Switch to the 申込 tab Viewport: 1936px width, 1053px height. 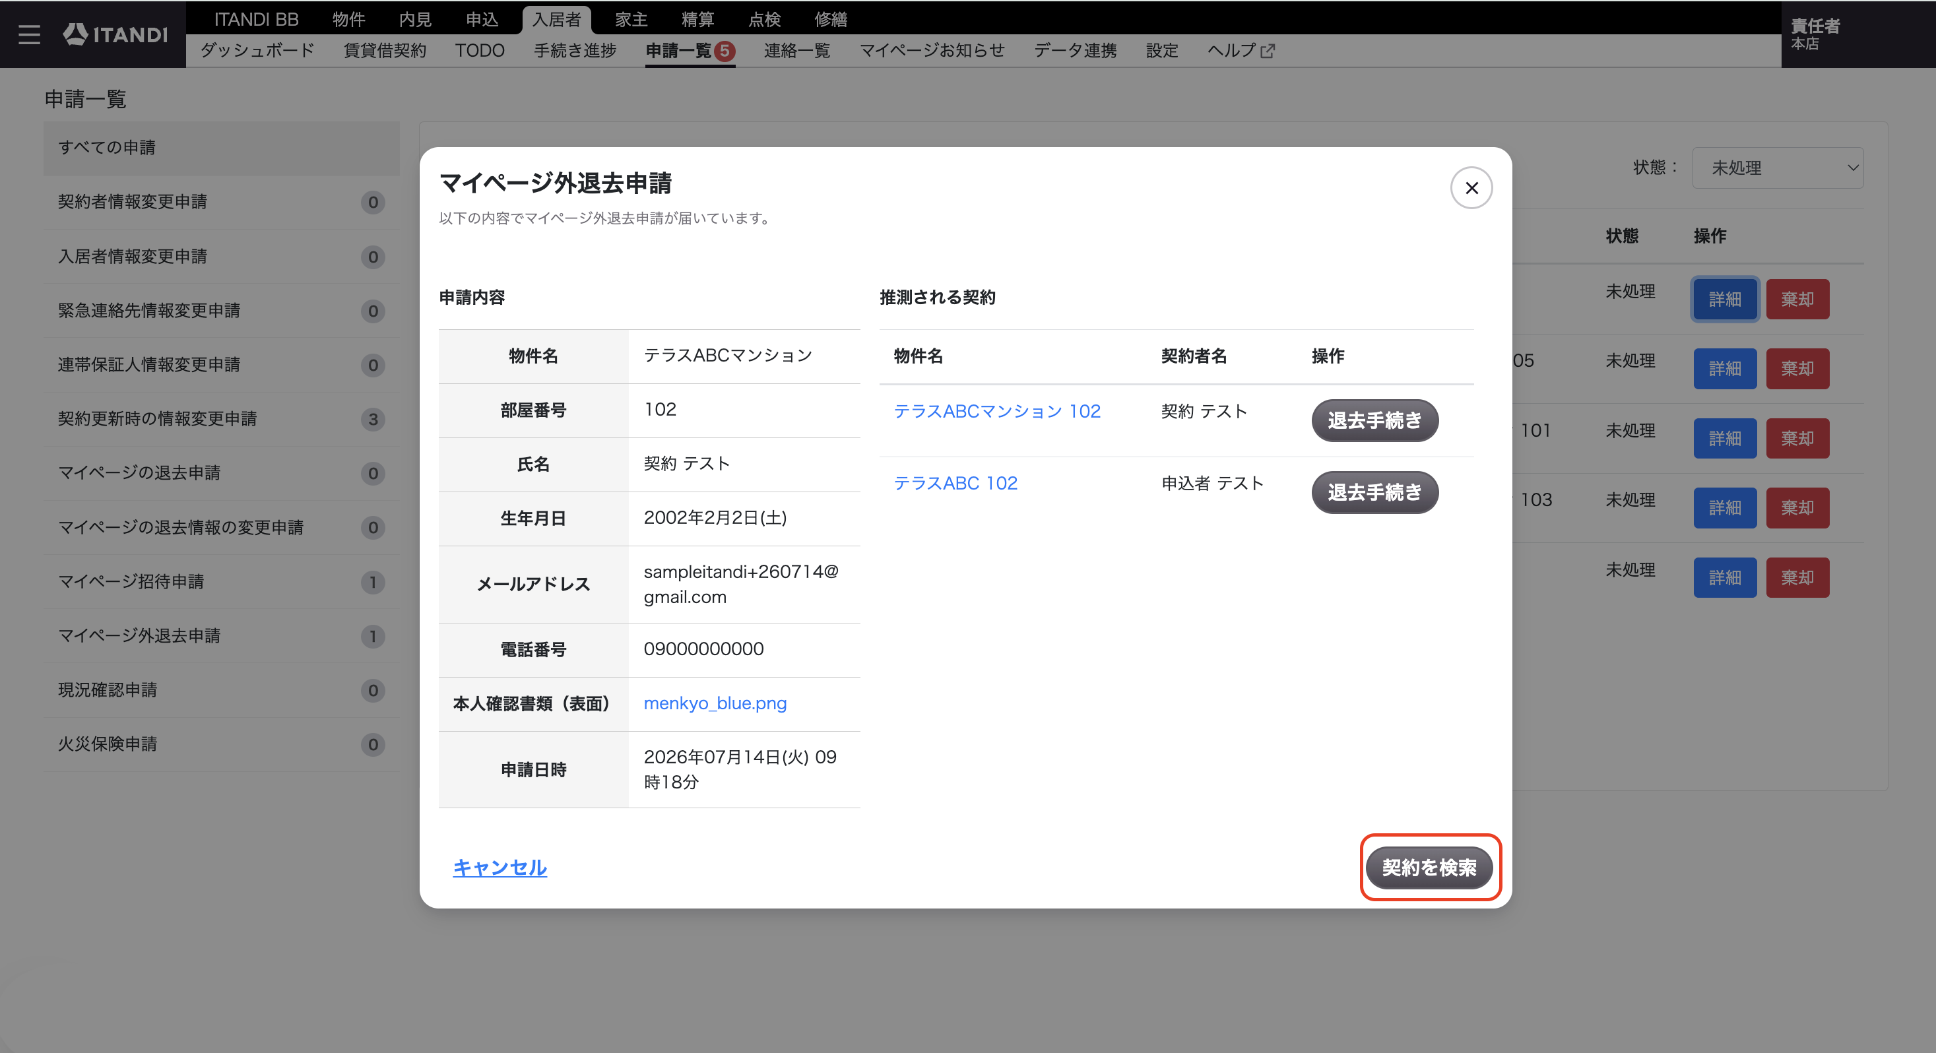(x=482, y=20)
